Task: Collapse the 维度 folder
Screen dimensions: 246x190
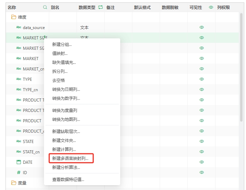Action: [14, 17]
